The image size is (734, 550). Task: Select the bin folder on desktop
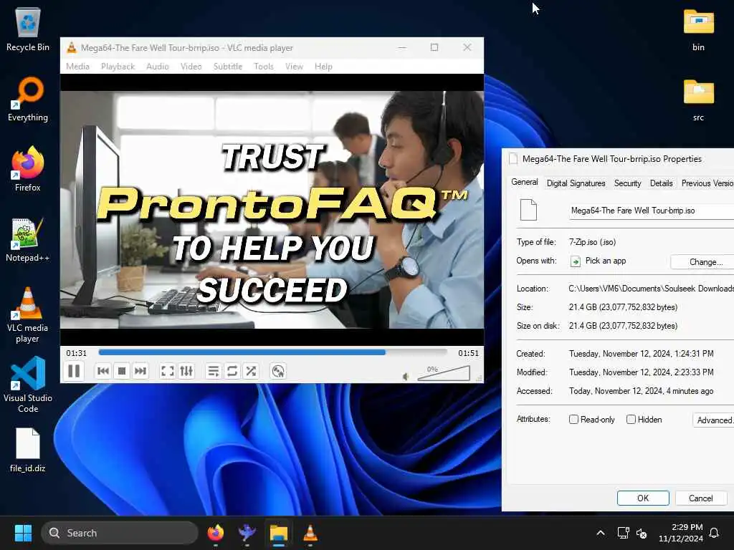(x=698, y=29)
